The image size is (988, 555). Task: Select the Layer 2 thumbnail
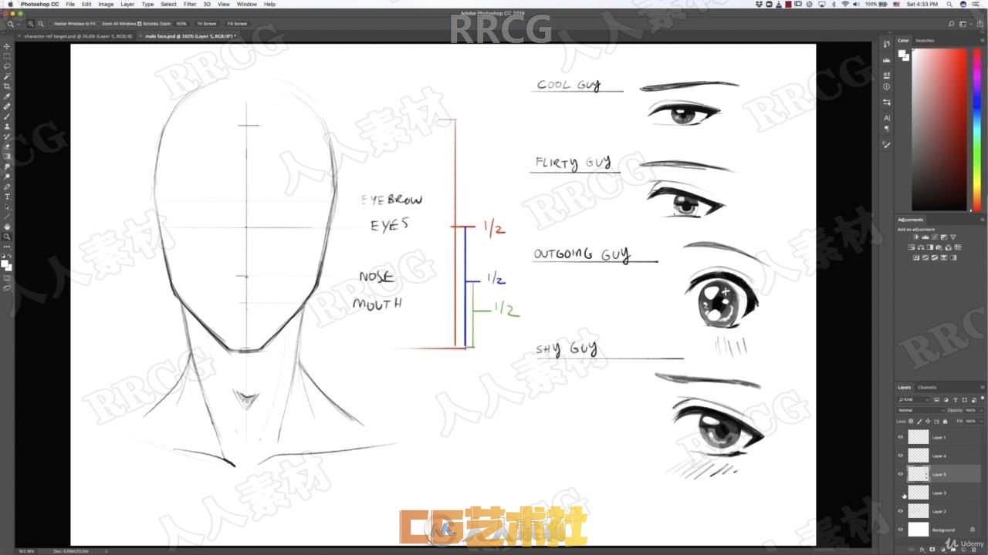[918, 511]
